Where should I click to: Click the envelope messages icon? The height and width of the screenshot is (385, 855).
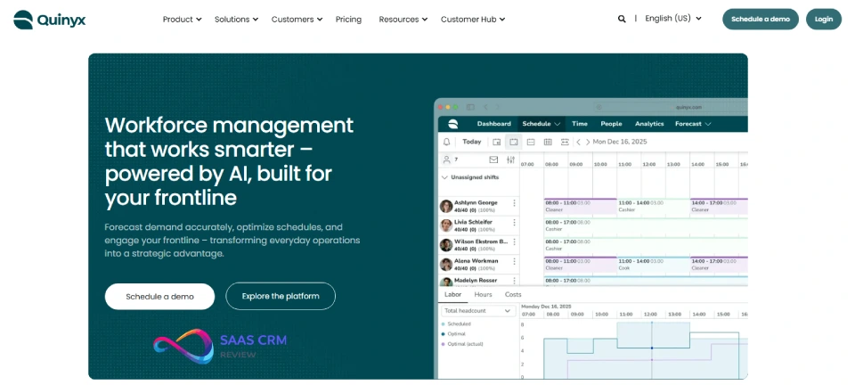(493, 160)
